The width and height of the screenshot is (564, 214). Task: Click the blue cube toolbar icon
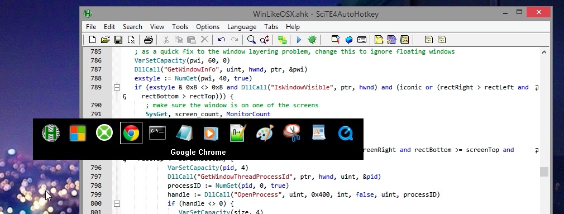pos(348,40)
